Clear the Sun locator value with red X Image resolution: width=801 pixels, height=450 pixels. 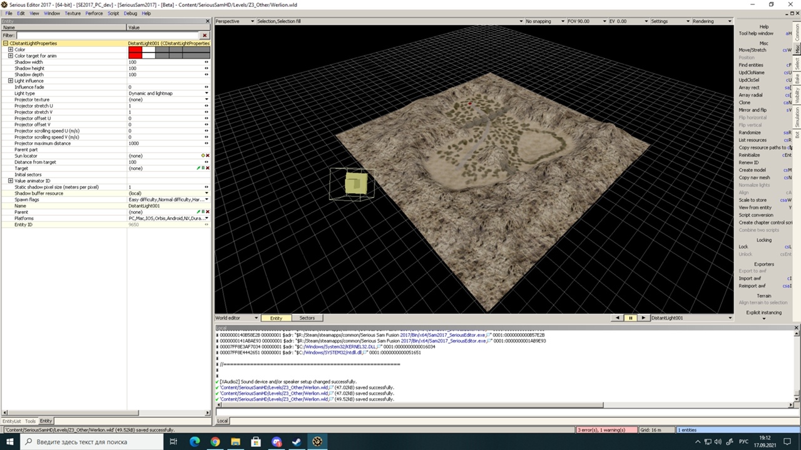207,156
